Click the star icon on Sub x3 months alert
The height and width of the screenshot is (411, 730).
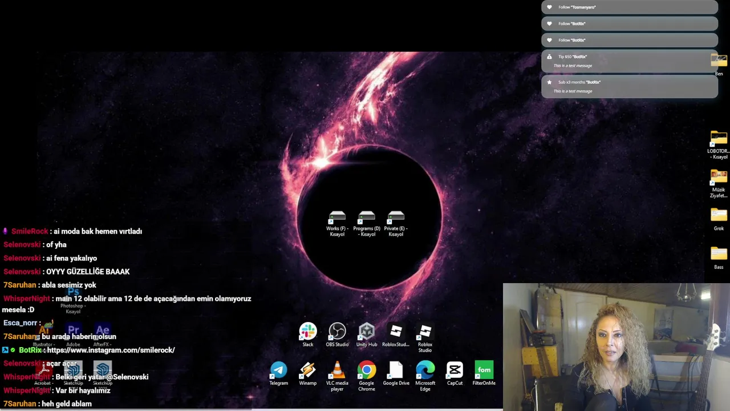(x=549, y=82)
